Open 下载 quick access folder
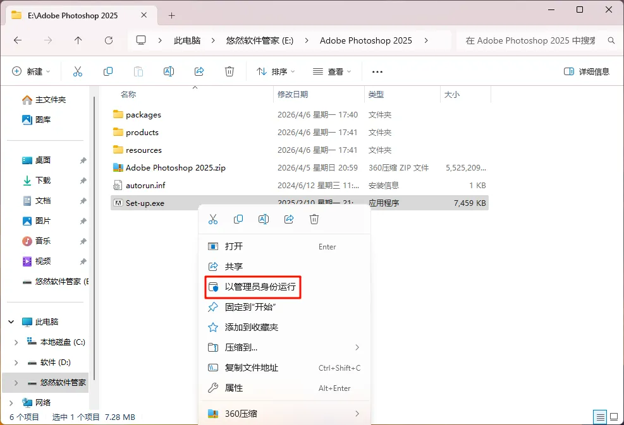This screenshot has width=624, height=425. (37, 181)
